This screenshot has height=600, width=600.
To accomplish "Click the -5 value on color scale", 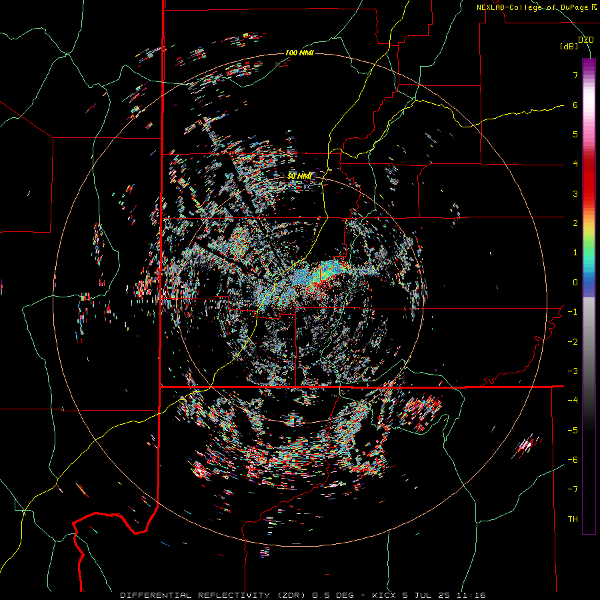I will point(573,431).
